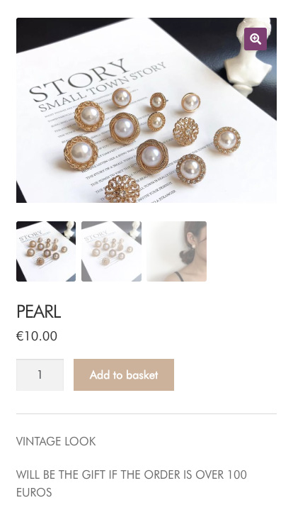Click the PEARL product title
Viewport: 293px width, 522px height.
pyautogui.click(x=38, y=312)
